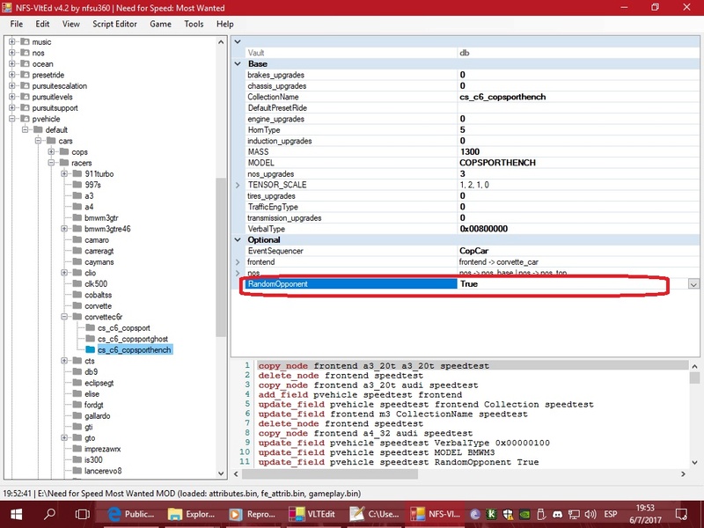Click the folder icon next to gallardo
704x528 pixels.
click(x=77, y=415)
